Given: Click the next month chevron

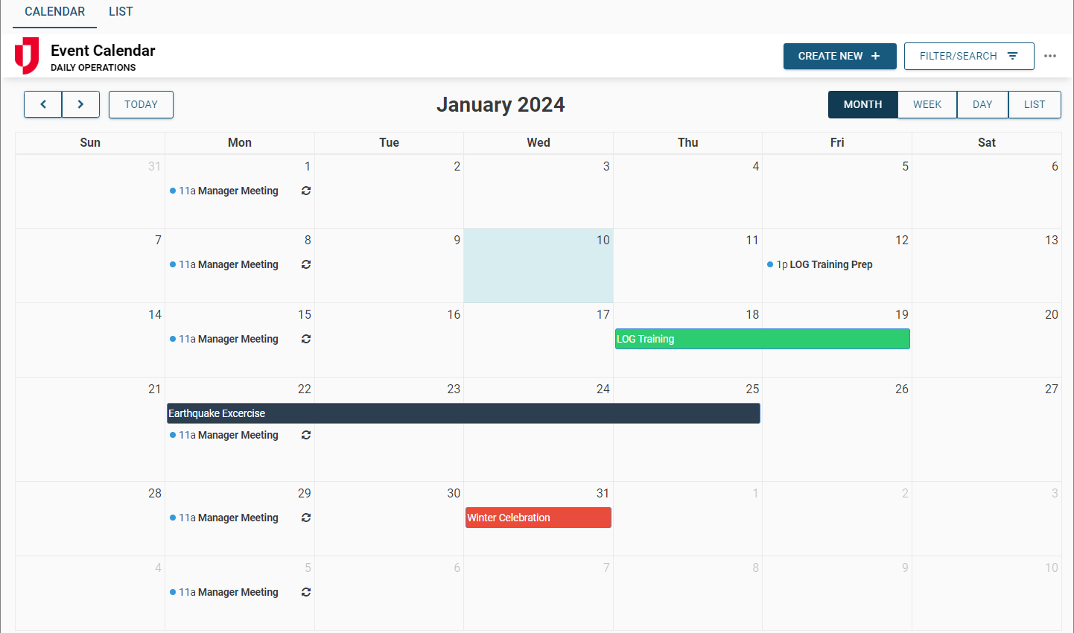Looking at the screenshot, I should coord(80,104).
